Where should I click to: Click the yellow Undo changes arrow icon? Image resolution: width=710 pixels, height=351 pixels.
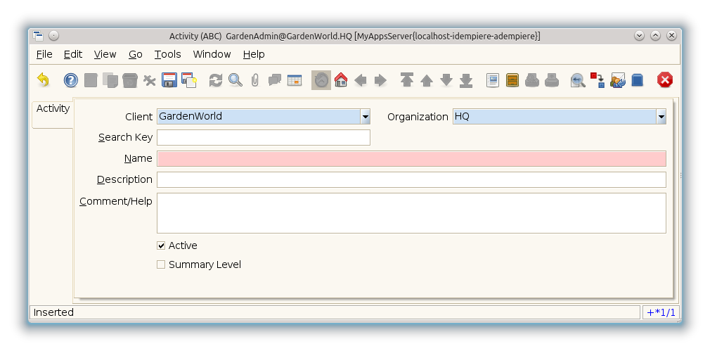click(43, 80)
